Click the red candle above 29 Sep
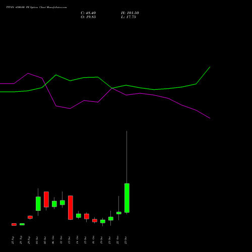252x252 pixels. (x=30, y=217)
